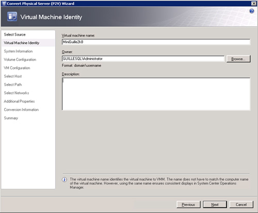This screenshot has height=213, width=258.
Task: Click the Next button
Action: click(215, 205)
